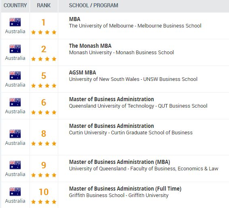Viewport: 229px width, 208px height.
Task: Click the Australia flag beside Monash MBA
Action: (15, 49)
